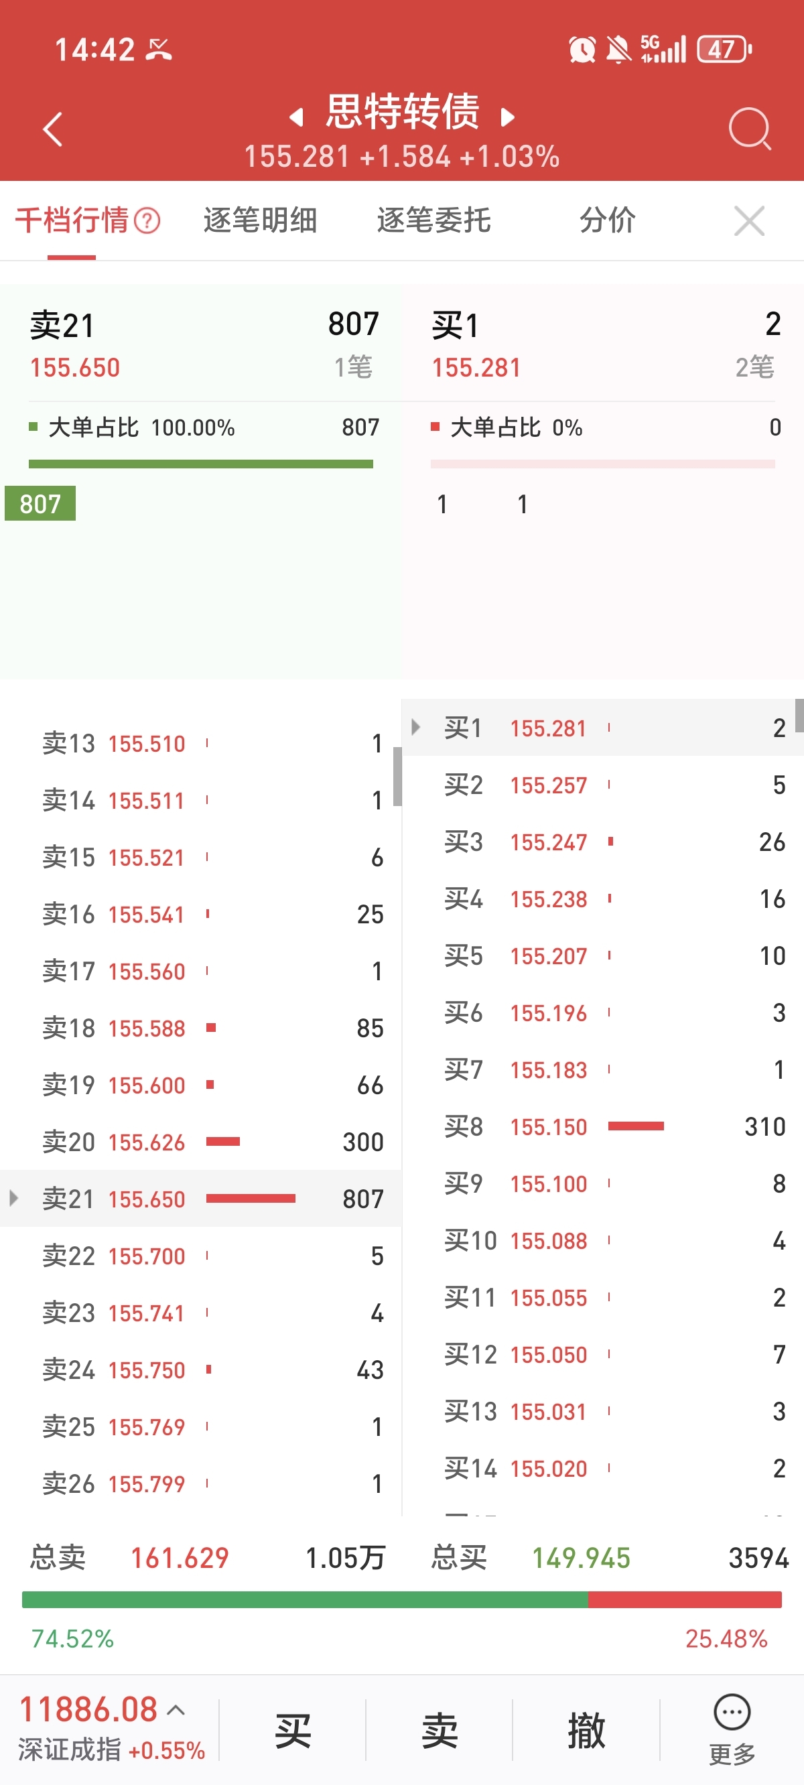Switch to next bond with right triangle

(508, 117)
